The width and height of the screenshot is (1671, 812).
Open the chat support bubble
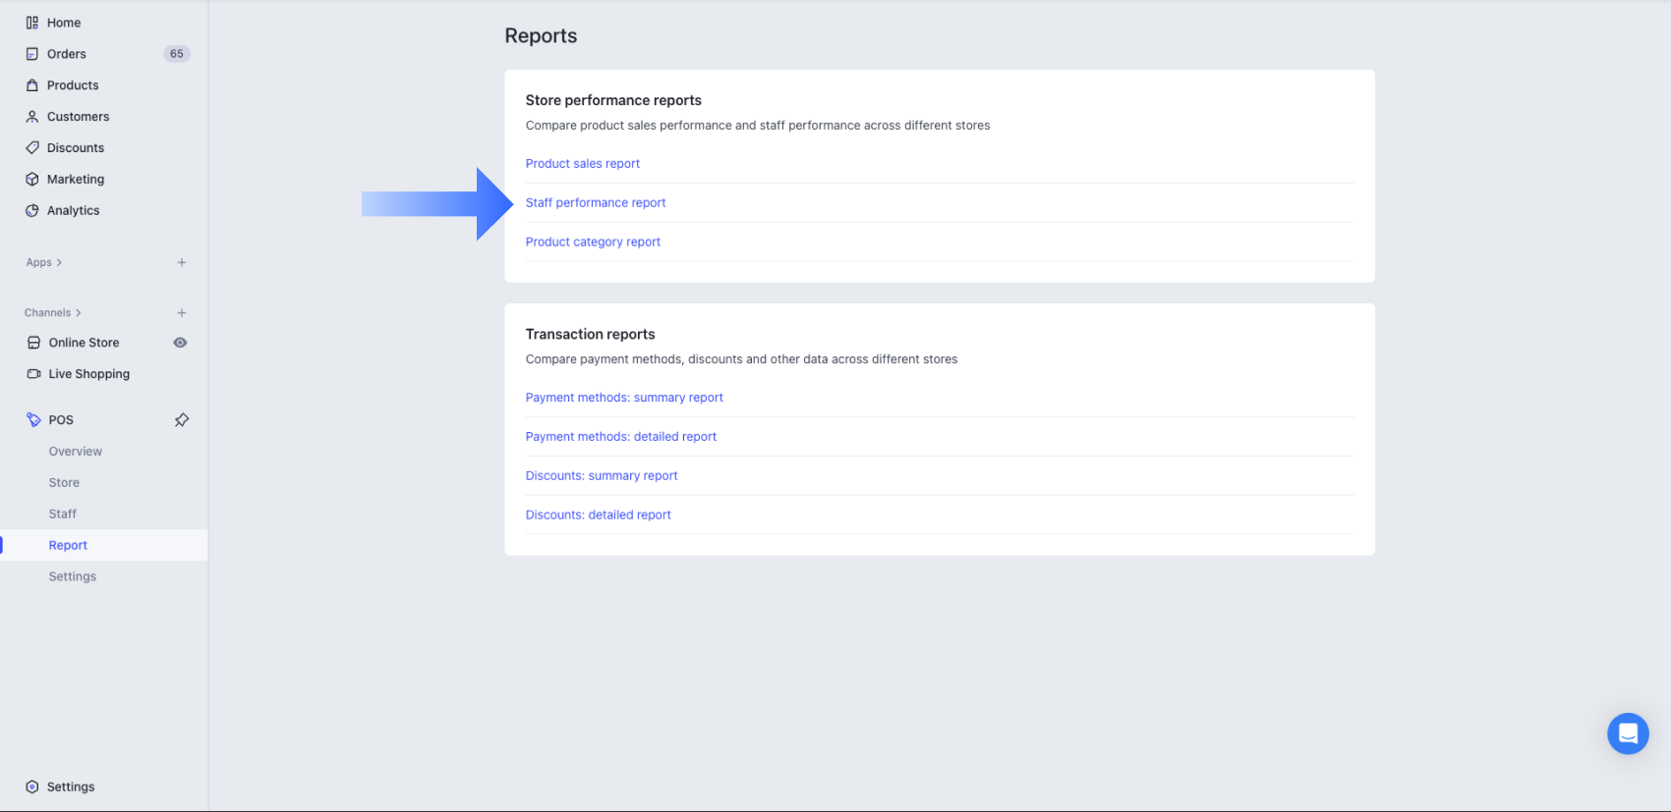click(1628, 733)
